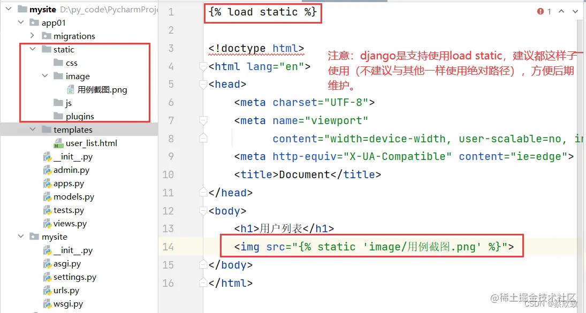This screenshot has height=313, width=586.
Task: Place cursor on '{% load static %}' line
Action: 263,12
